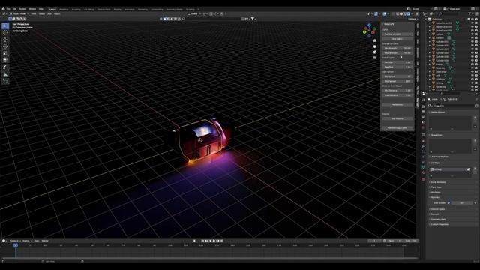Click the jump to end playback button

coord(222,241)
